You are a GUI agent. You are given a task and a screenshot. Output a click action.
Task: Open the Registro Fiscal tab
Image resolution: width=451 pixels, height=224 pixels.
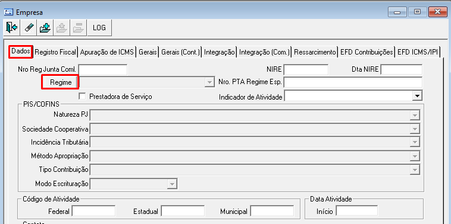(x=55, y=52)
